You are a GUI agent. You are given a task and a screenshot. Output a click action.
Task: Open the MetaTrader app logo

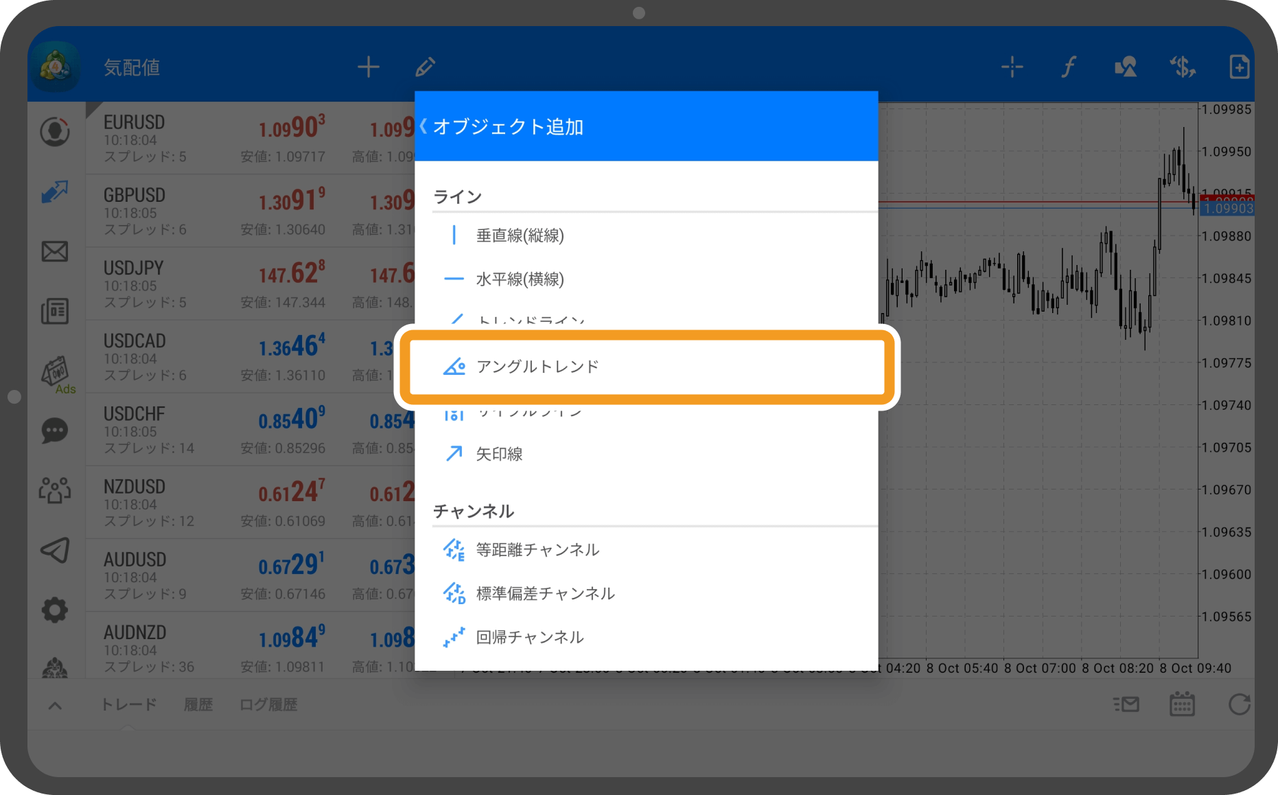[x=55, y=67]
